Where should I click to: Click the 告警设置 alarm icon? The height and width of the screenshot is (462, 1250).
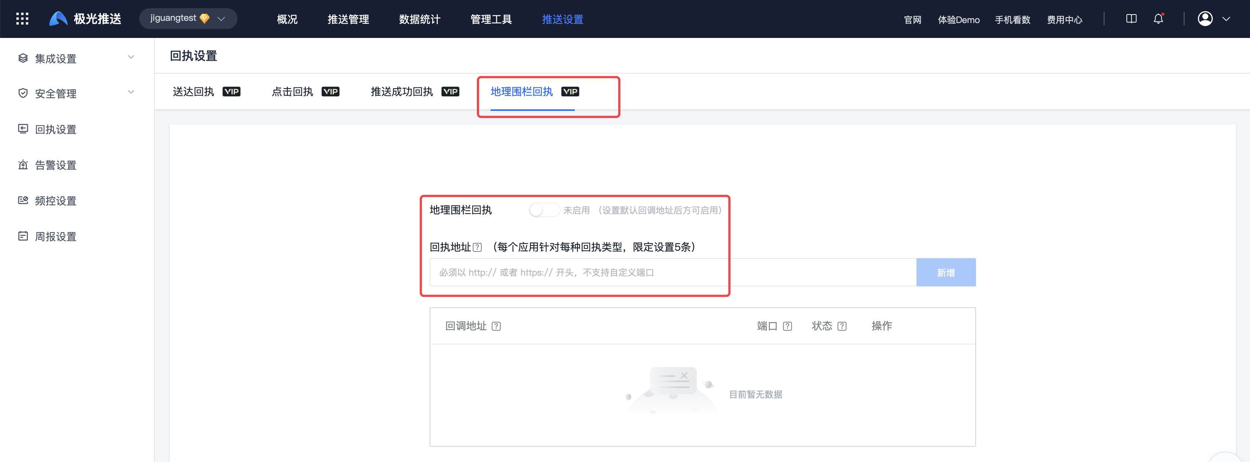pyautogui.click(x=23, y=165)
